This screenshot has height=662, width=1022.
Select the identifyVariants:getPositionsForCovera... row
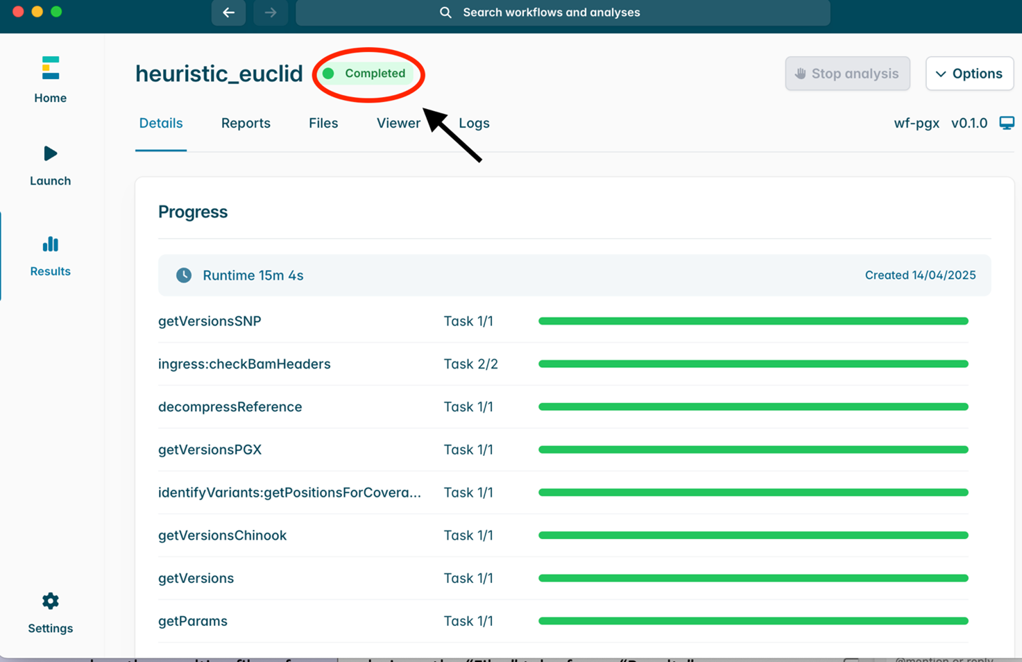click(x=563, y=493)
